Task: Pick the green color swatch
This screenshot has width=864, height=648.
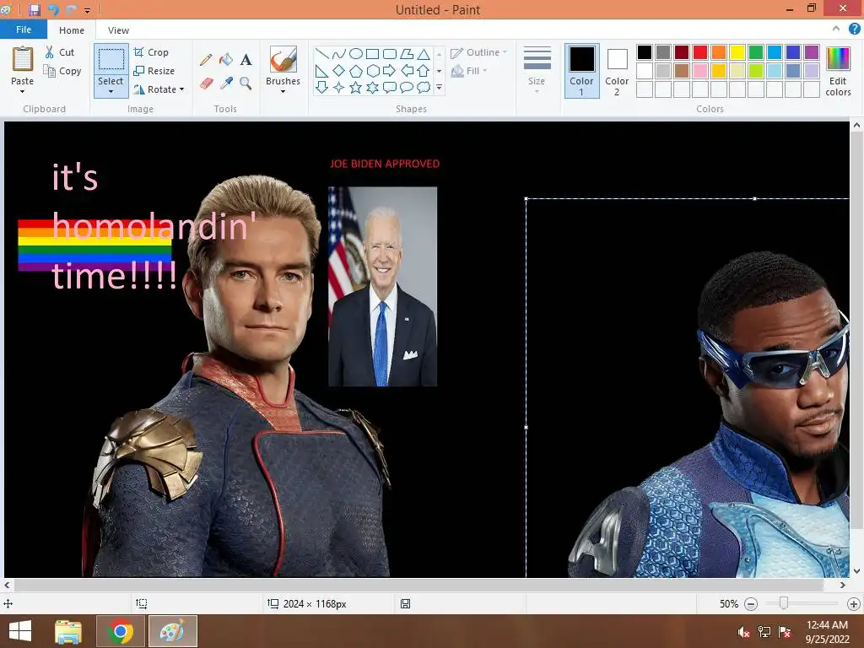Action: coord(756,52)
